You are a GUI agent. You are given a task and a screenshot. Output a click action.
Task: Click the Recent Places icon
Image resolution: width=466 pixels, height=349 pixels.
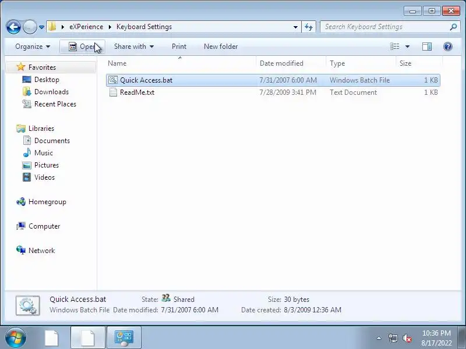[27, 104]
